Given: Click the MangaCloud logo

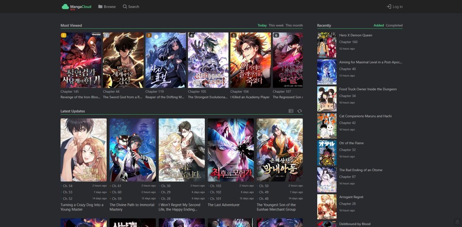Looking at the screenshot, I should (x=76, y=7).
